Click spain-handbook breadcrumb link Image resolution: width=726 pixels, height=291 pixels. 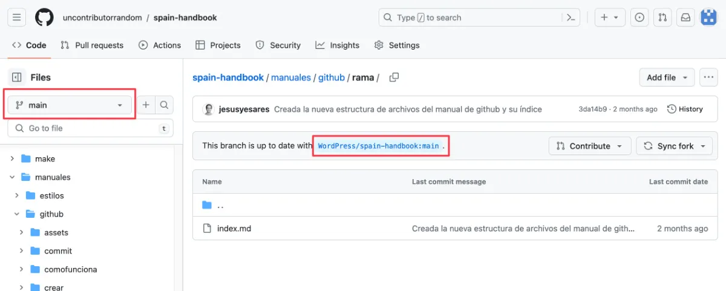point(228,77)
